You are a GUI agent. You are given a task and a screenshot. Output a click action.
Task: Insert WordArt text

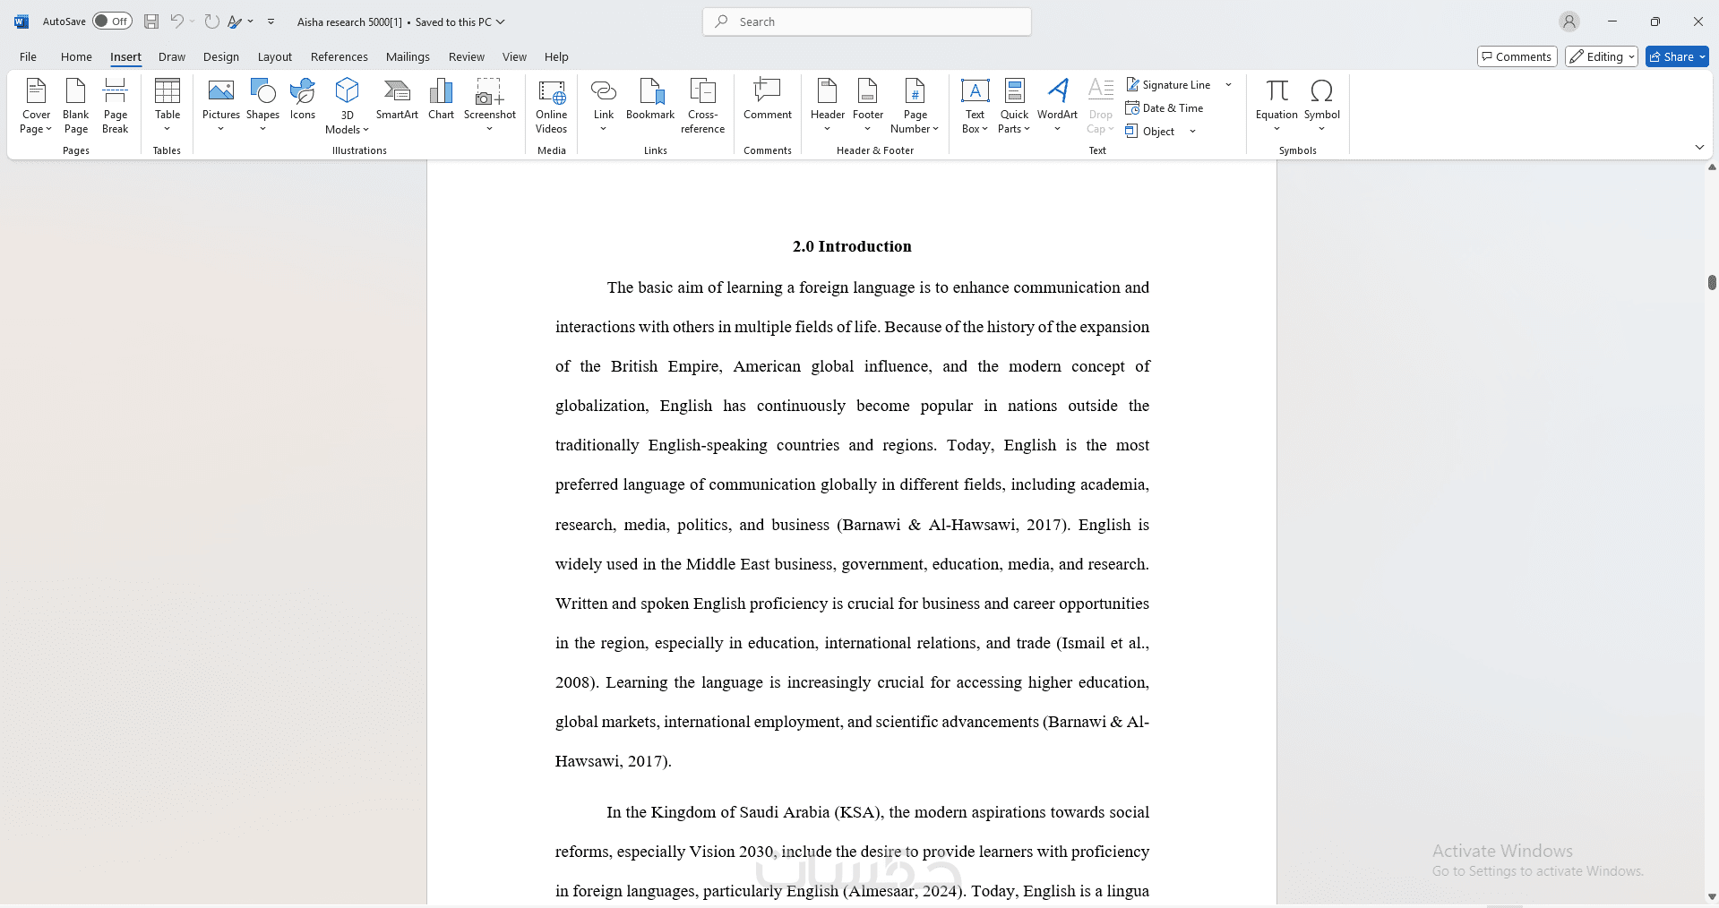tap(1057, 106)
